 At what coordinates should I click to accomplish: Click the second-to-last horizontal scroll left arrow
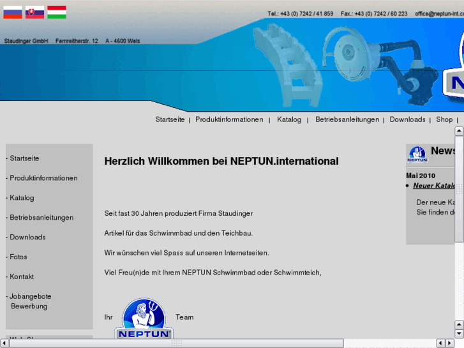440,343
